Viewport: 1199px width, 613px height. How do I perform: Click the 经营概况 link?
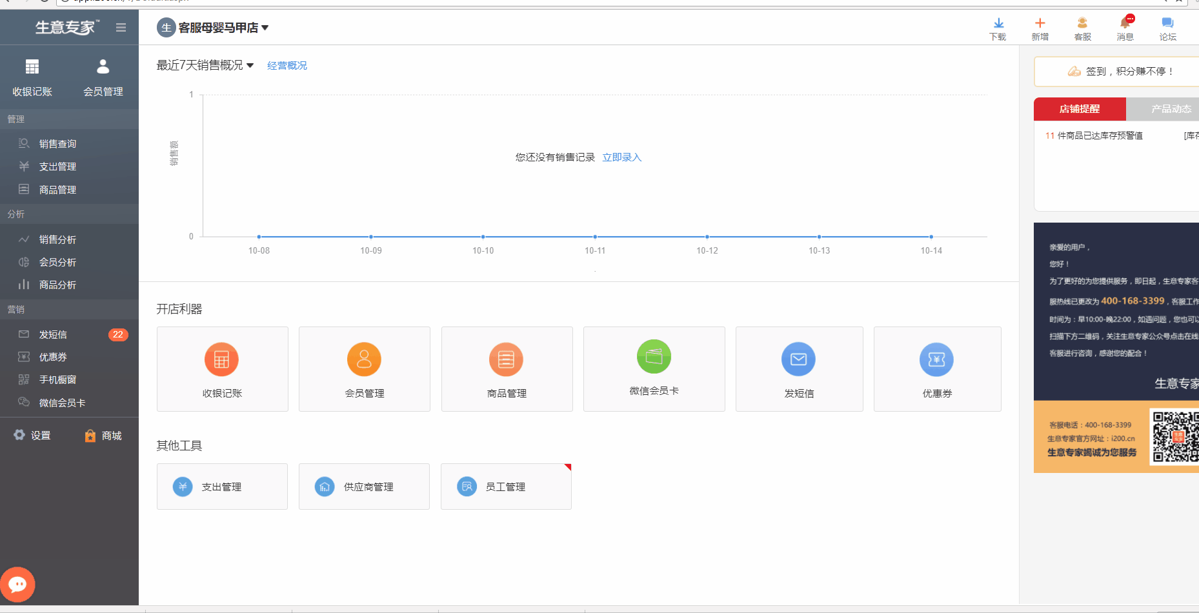[287, 66]
